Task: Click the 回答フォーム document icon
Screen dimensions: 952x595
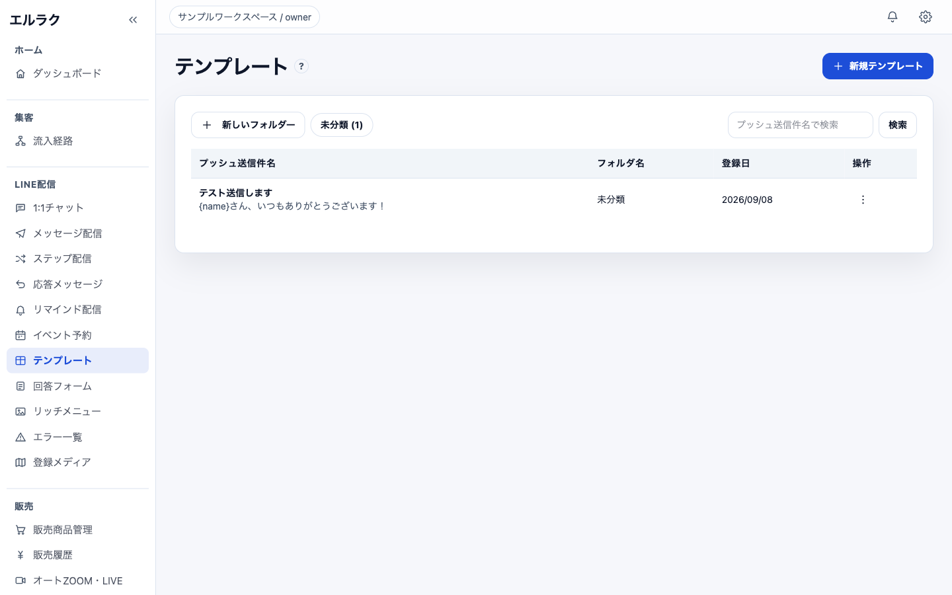Action: point(20,386)
